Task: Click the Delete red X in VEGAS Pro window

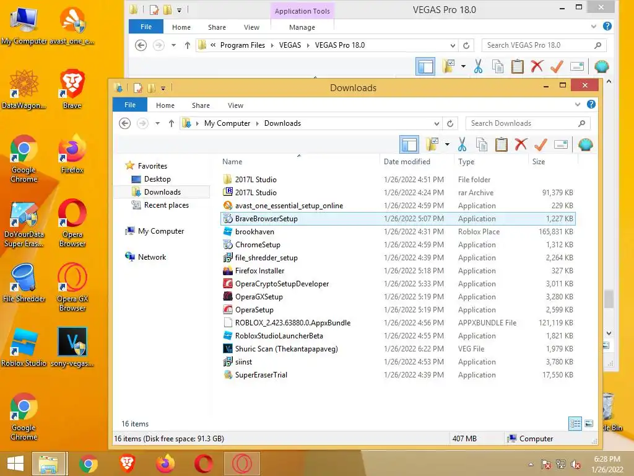Action: [537, 66]
